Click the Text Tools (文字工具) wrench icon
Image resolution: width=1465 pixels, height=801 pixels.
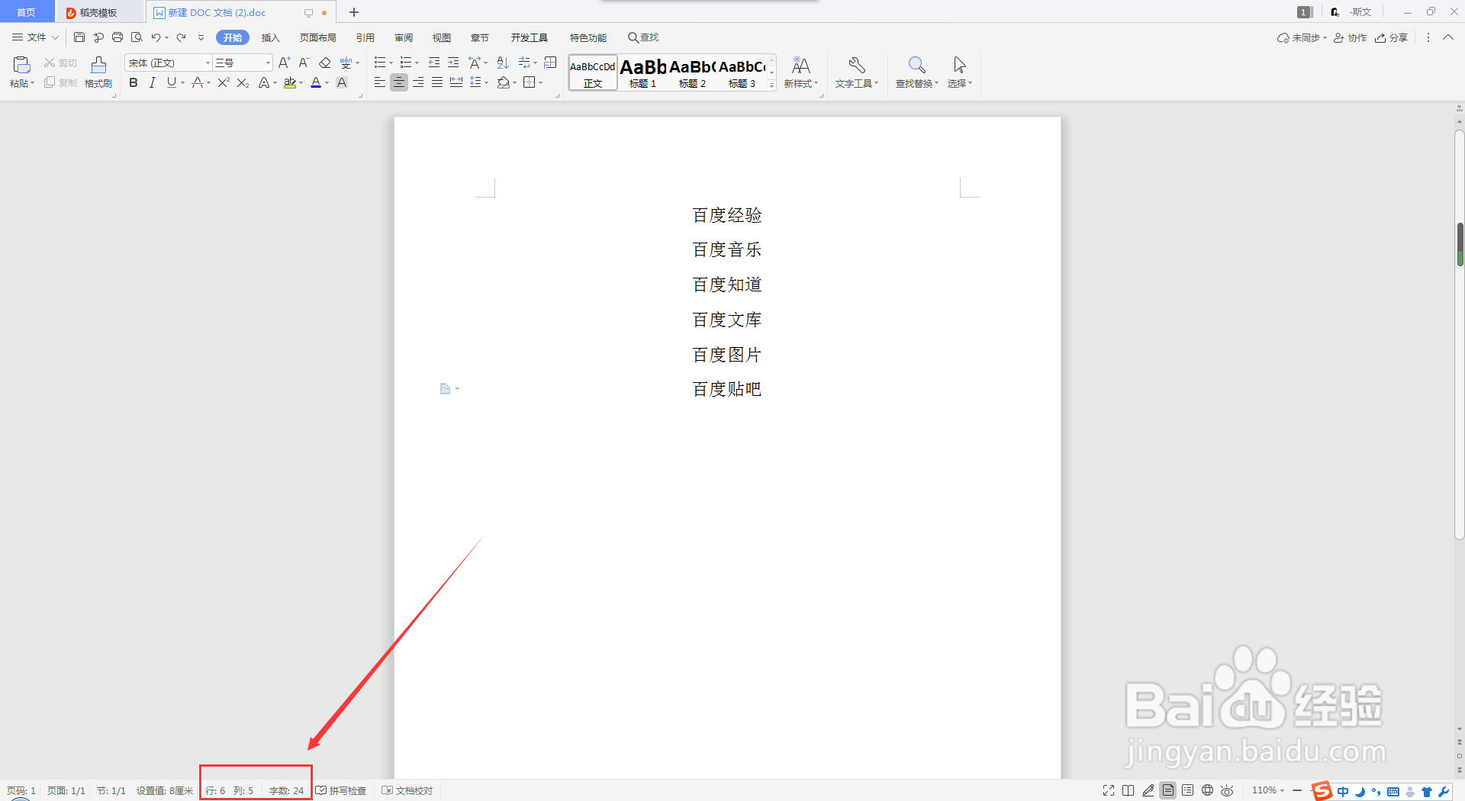pos(857,66)
